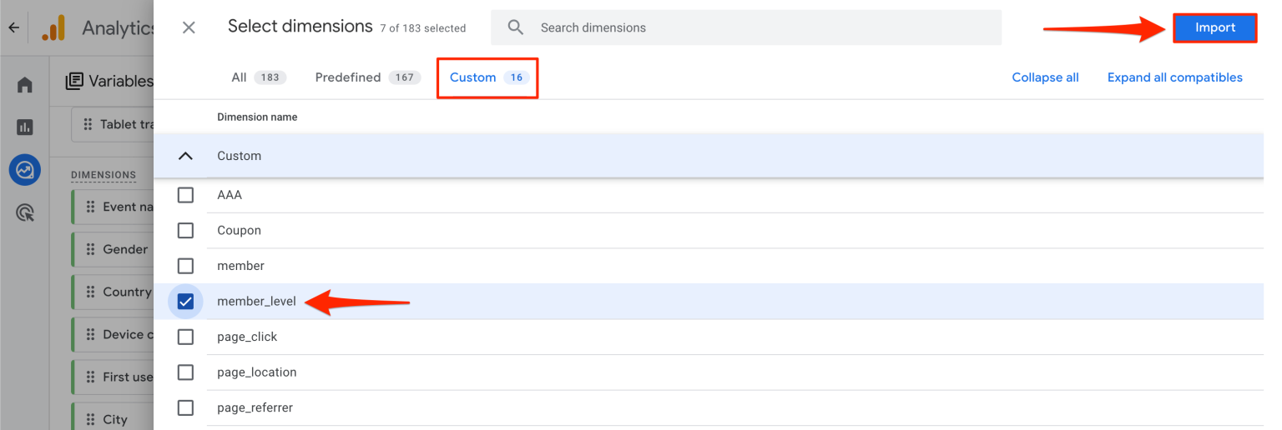Image resolution: width=1282 pixels, height=430 pixels.
Task: Click drag handle beside Event na dimension
Action: [90, 207]
